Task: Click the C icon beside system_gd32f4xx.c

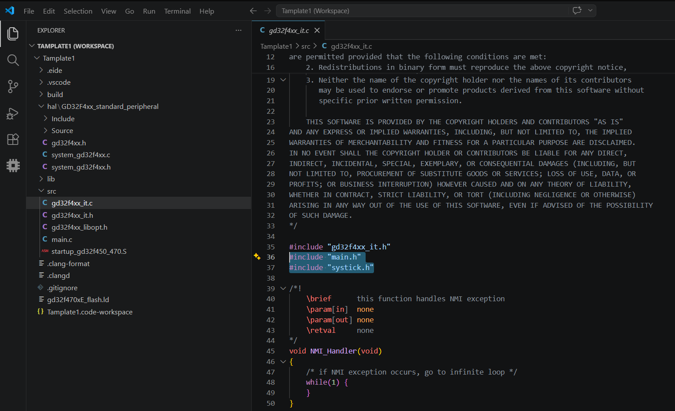Action: (45, 155)
